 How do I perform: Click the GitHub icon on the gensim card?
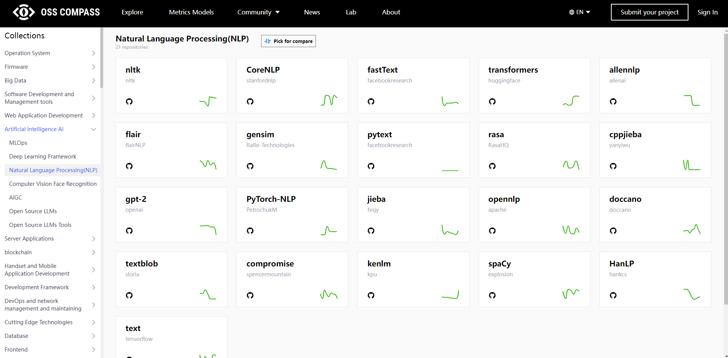(250, 166)
